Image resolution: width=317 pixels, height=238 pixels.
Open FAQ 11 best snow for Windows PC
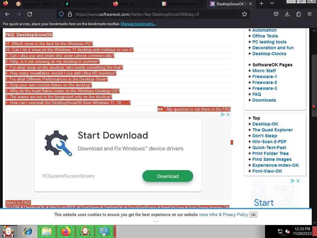(x=49, y=44)
